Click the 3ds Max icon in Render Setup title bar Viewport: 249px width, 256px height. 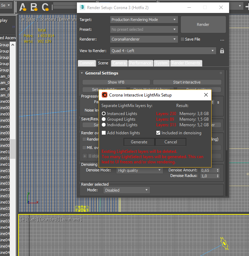point(82,7)
